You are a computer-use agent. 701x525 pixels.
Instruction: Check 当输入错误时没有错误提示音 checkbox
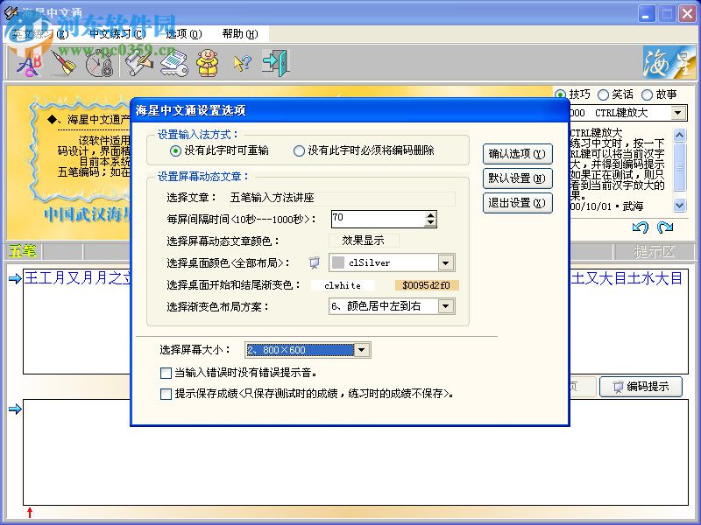click(x=166, y=373)
